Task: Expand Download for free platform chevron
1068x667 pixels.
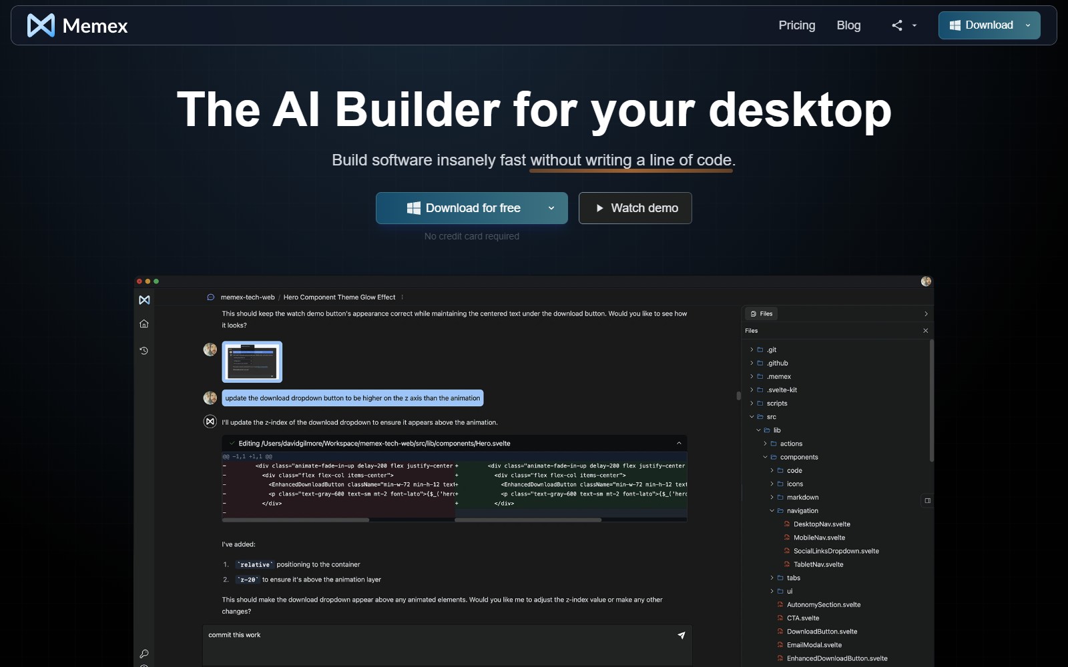Action: tap(551, 208)
